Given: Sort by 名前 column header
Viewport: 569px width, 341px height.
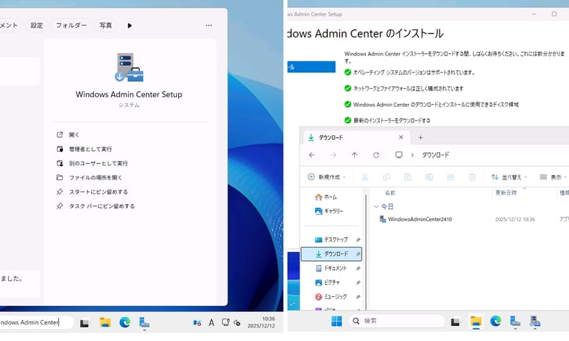Looking at the screenshot, I should point(390,193).
